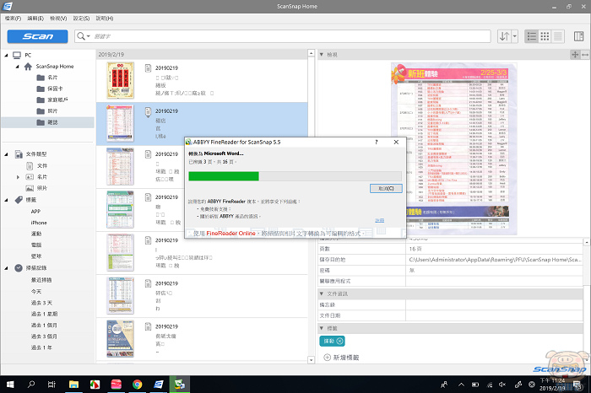591x393 pixels.
Task: Switch to list view mode
Action: (x=533, y=36)
